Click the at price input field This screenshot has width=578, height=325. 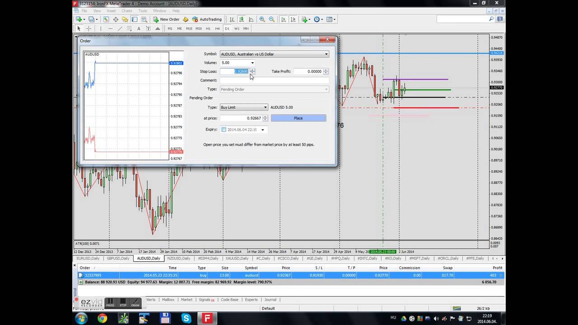pos(241,118)
